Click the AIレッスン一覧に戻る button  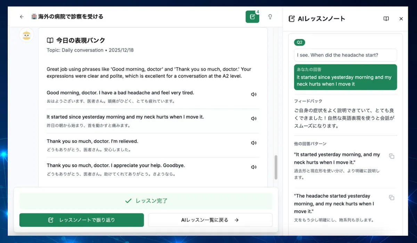coord(210,220)
